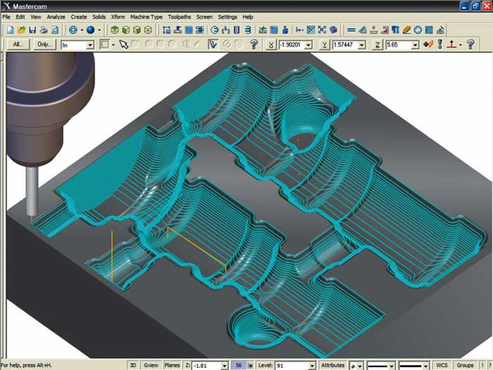Expand the X value -1.90201 dropdown
493x370 pixels.
coord(308,45)
